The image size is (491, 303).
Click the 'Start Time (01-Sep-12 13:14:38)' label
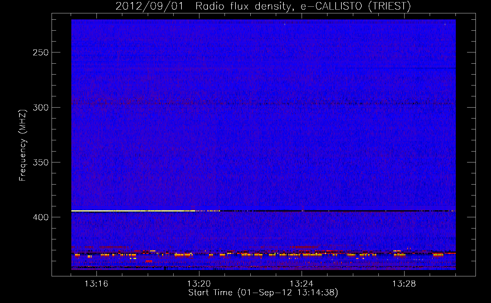pyautogui.click(x=263, y=293)
